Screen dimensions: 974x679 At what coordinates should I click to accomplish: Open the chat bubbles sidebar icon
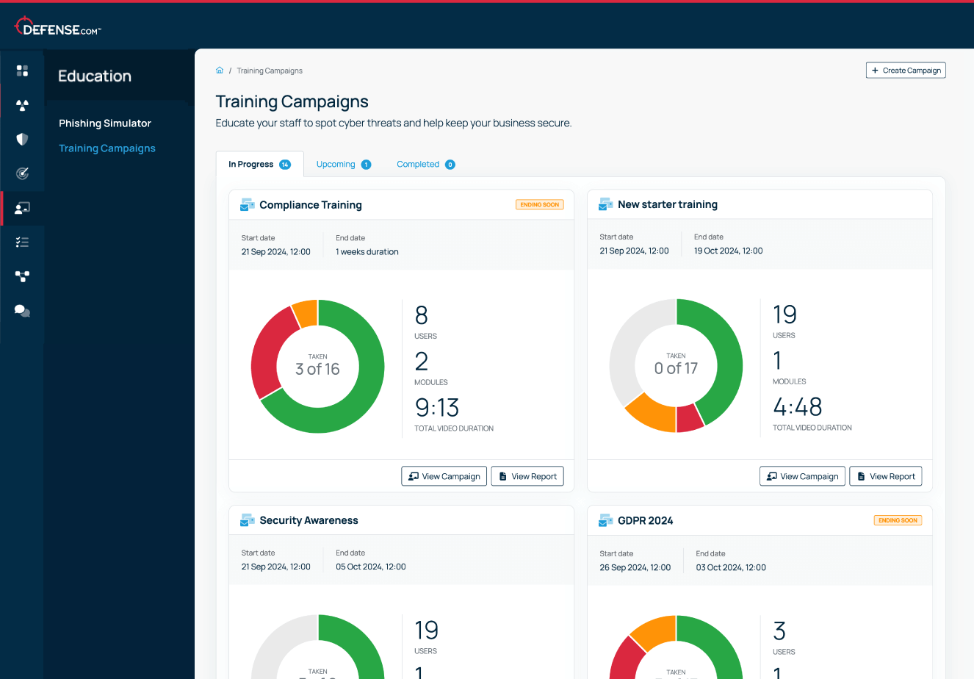(x=22, y=311)
